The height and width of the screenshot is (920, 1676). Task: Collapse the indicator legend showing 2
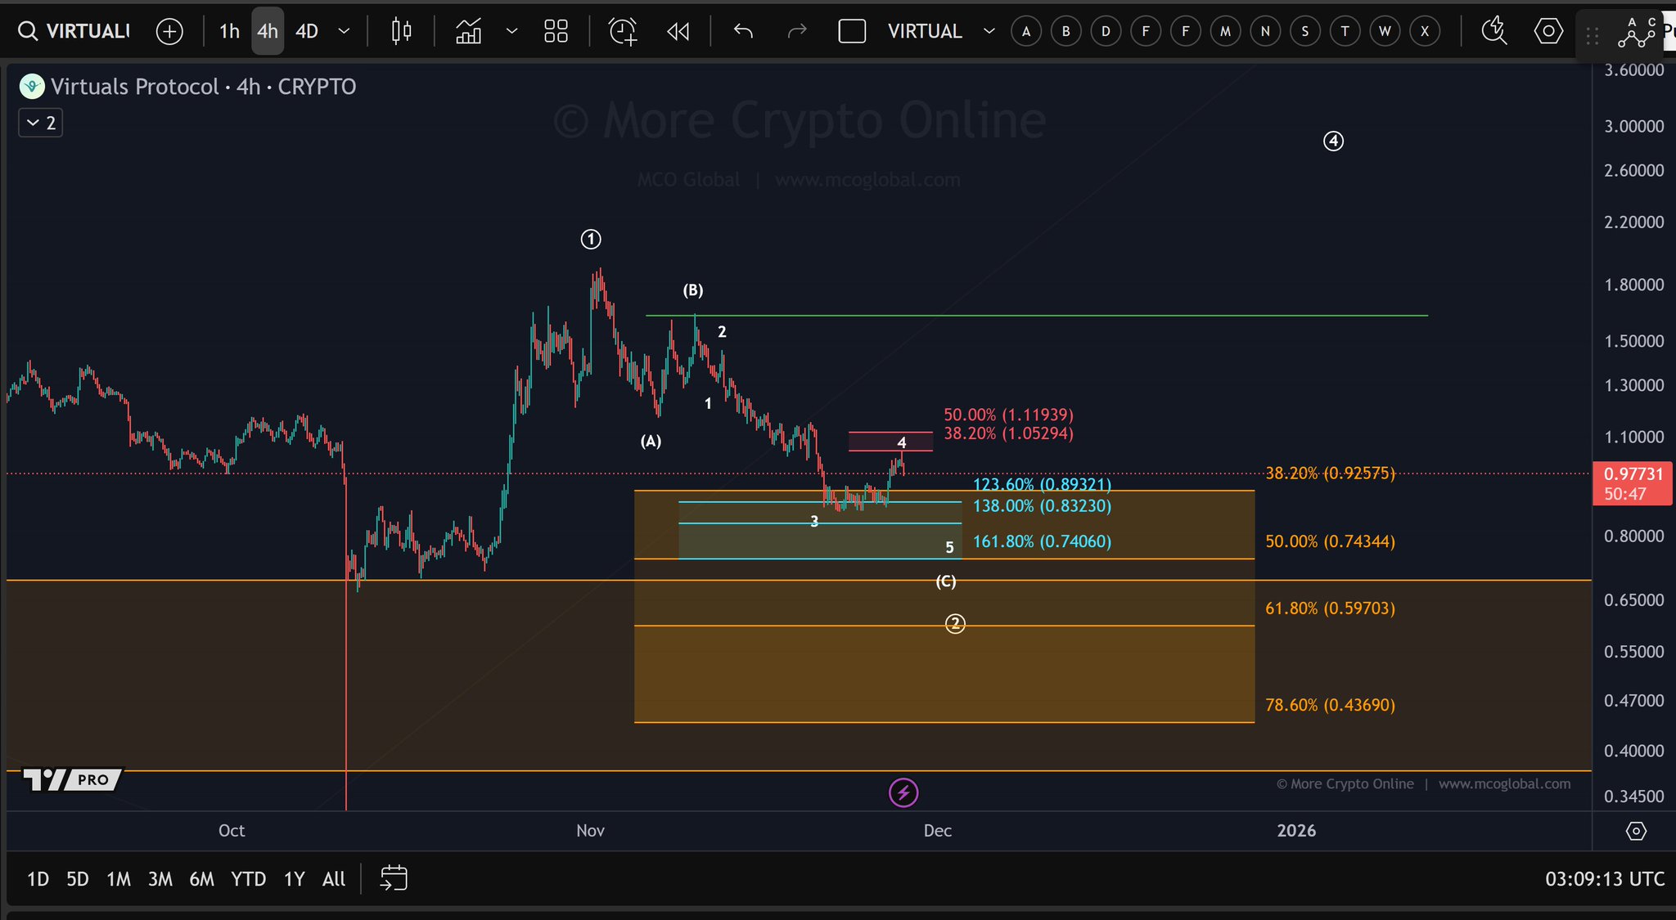pyautogui.click(x=40, y=123)
